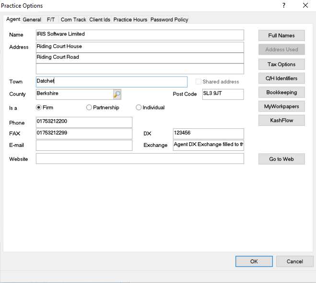
Task: Click the empty third Address line
Action: [x=140, y=69]
